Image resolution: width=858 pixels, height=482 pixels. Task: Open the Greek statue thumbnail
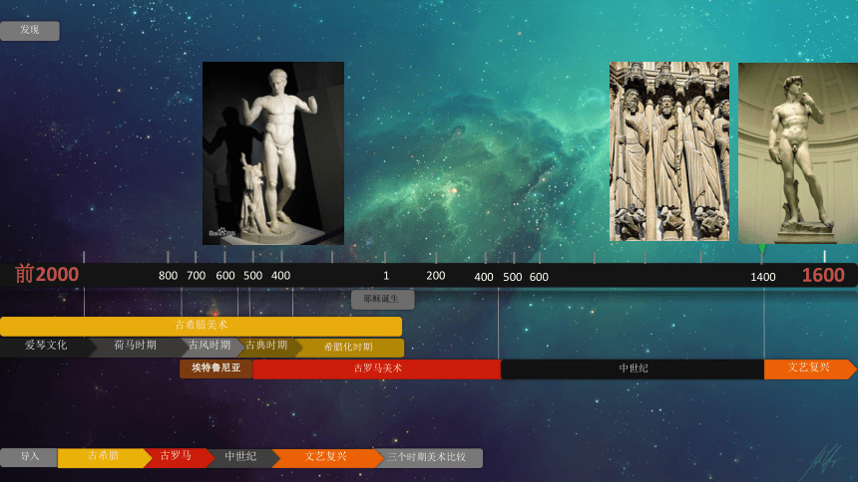tap(273, 153)
